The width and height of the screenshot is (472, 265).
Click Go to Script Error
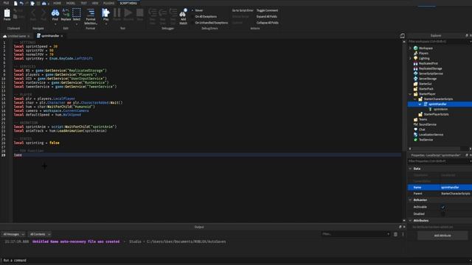pyautogui.click(x=243, y=10)
